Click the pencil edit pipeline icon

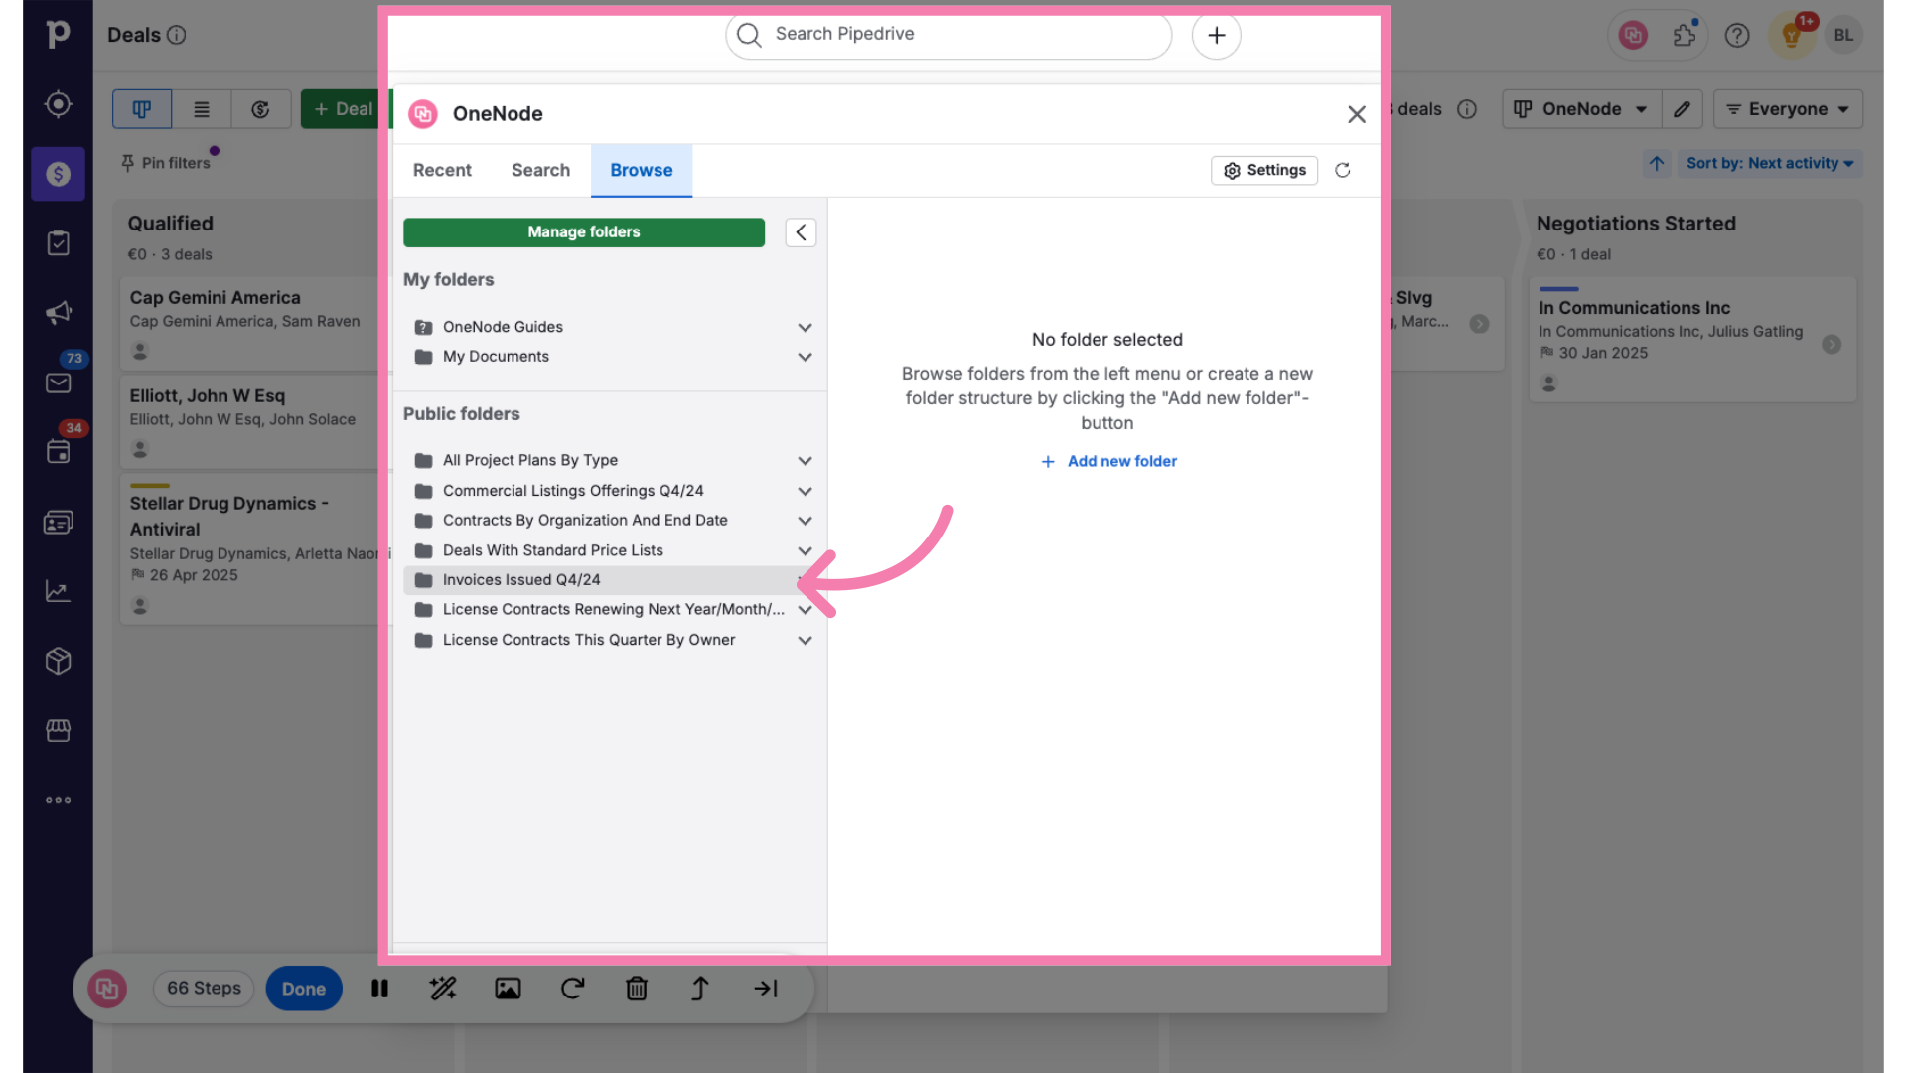coord(1682,109)
